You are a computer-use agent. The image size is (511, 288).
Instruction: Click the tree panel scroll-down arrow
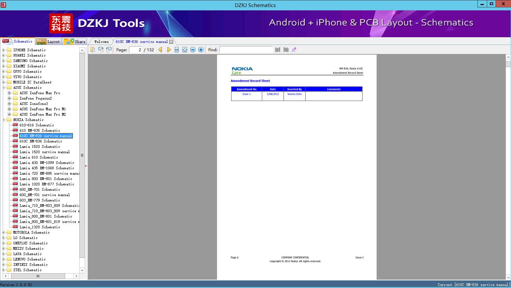coord(82,270)
